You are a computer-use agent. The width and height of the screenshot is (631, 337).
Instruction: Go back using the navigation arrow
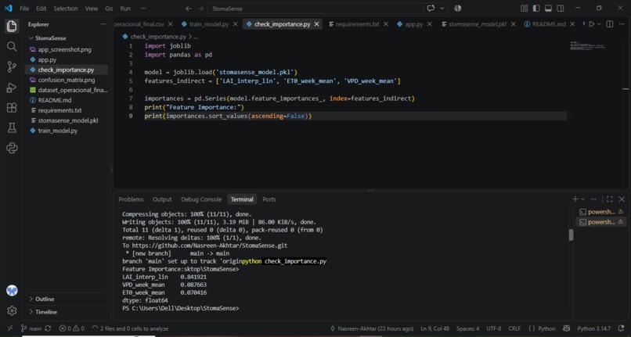pos(189,9)
